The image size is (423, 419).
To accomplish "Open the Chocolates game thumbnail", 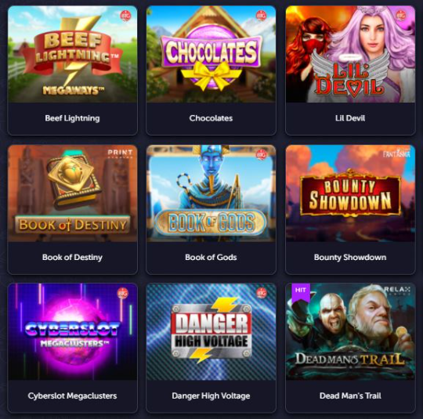I will 211,54.
